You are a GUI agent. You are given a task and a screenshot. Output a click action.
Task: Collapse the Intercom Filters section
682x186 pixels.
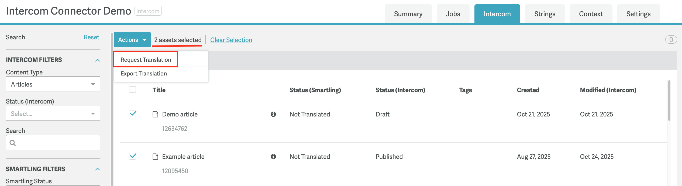pos(98,60)
